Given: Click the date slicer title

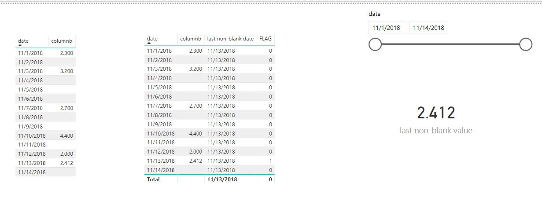Looking at the screenshot, I should point(374,14).
